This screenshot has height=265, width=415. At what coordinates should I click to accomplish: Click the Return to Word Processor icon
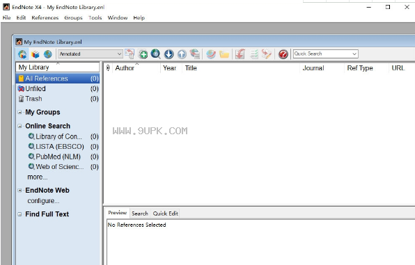tap(267, 54)
